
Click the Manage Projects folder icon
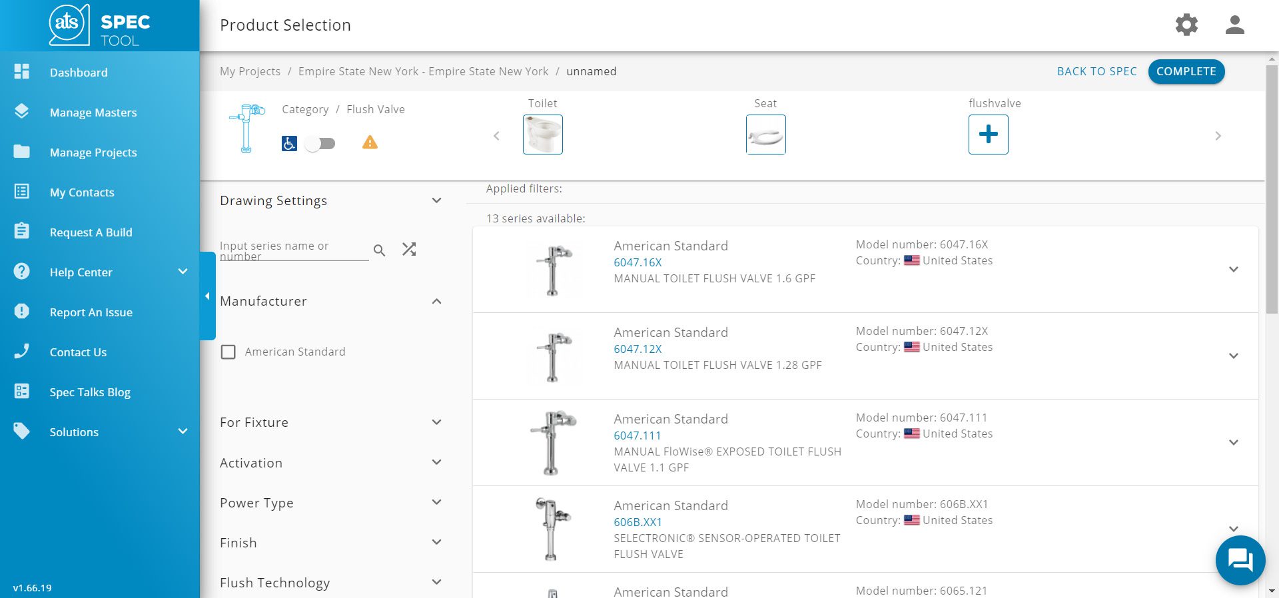pos(22,151)
